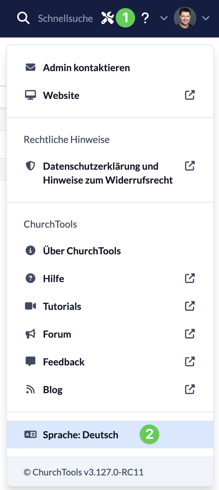This screenshot has height=490, width=219.
Task: Click the Forum megaphone icon
Action: point(30,334)
